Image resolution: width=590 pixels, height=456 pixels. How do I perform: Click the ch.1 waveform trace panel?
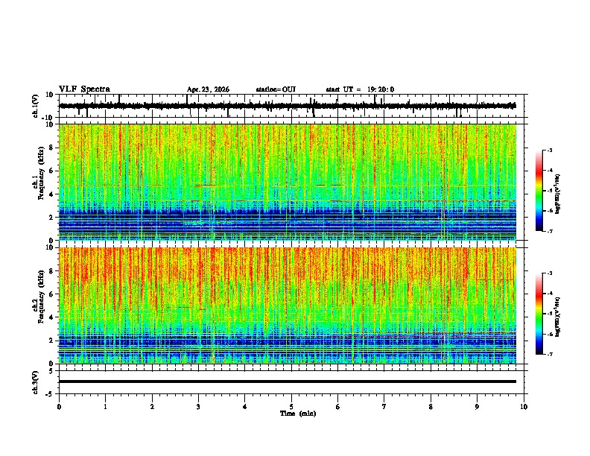tap(291, 106)
